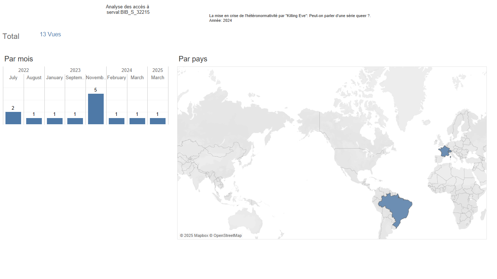Image resolution: width=497 pixels, height=279 pixels.
Task: Click the 'Par mois' heading
Action: (x=19, y=59)
